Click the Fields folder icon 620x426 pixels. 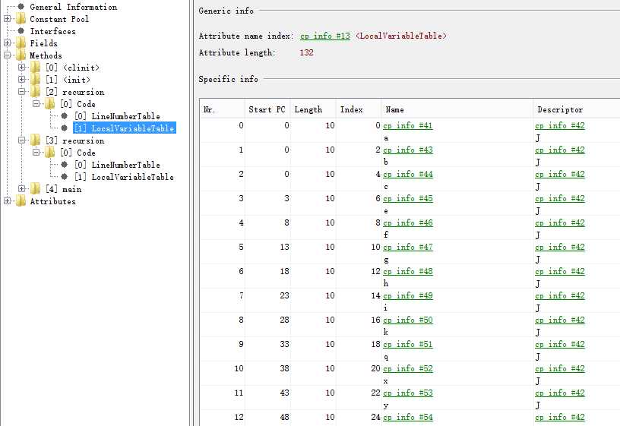pyautogui.click(x=21, y=43)
